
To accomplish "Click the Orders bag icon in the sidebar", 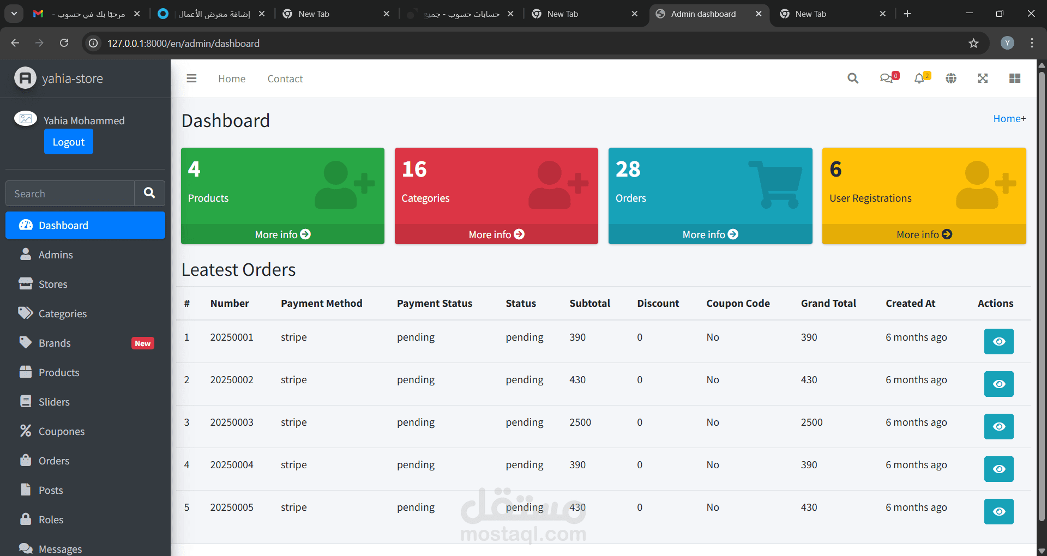I will point(26,461).
